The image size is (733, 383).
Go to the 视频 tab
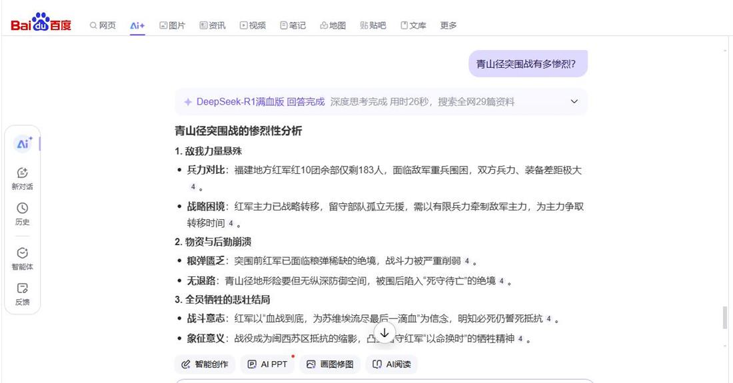tap(253, 25)
